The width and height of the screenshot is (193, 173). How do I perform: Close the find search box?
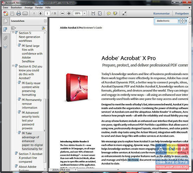click(x=186, y=21)
